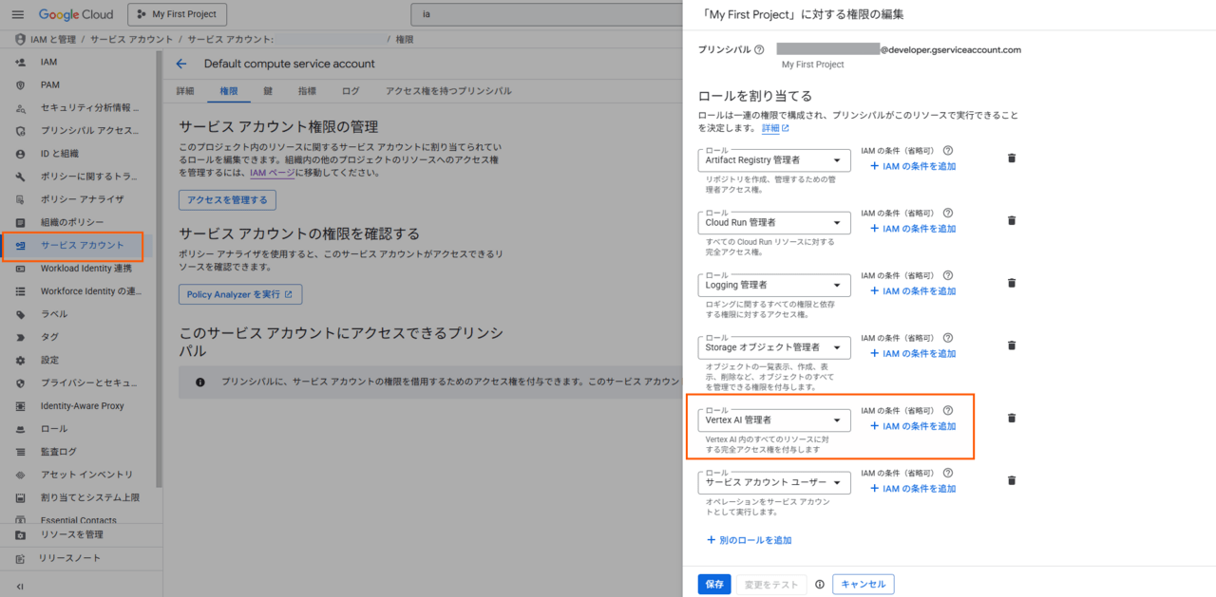This screenshot has width=1216, height=597.
Task: Remove Cloud Run 管理者 role via trash icon
Action: [1012, 221]
